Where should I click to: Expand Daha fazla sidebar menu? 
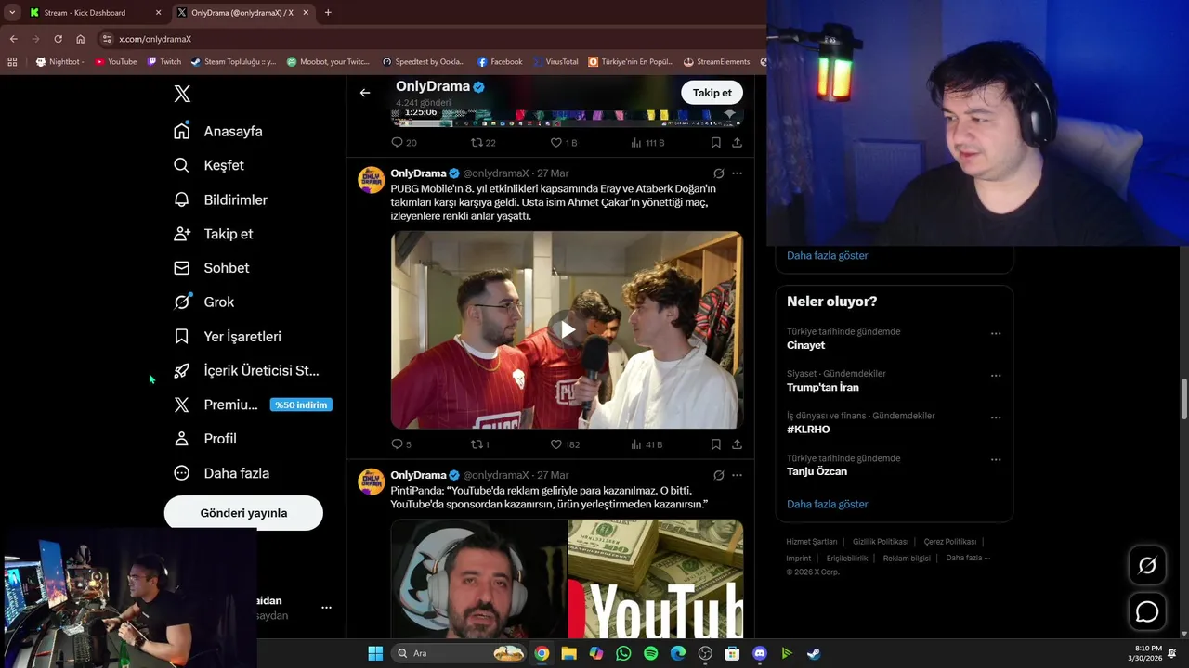223,473
